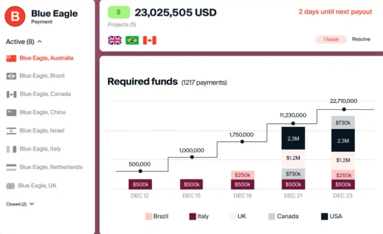Click the Australia flag icon in sidebar
This screenshot has width=383, height=234.
(11, 58)
